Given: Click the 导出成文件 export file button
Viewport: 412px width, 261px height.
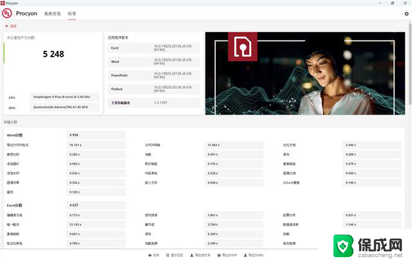Looking at the screenshot, I should coord(200,255).
